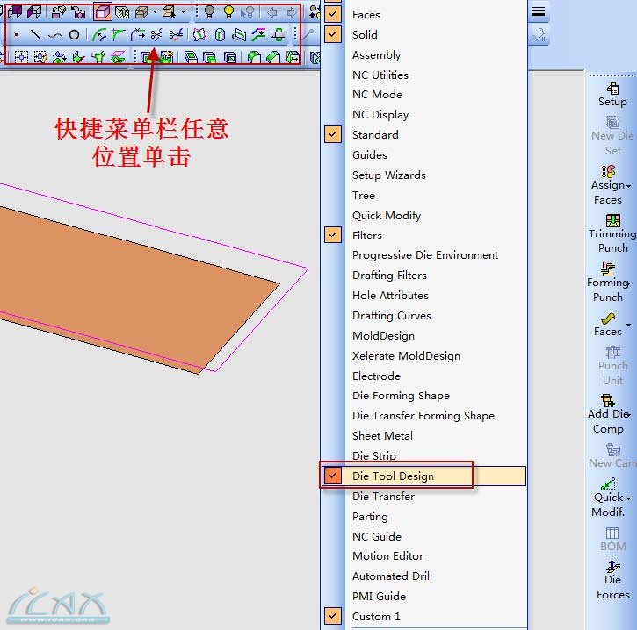637x630 pixels.
Task: Click the arc curve tool icon
Action: 98,35
